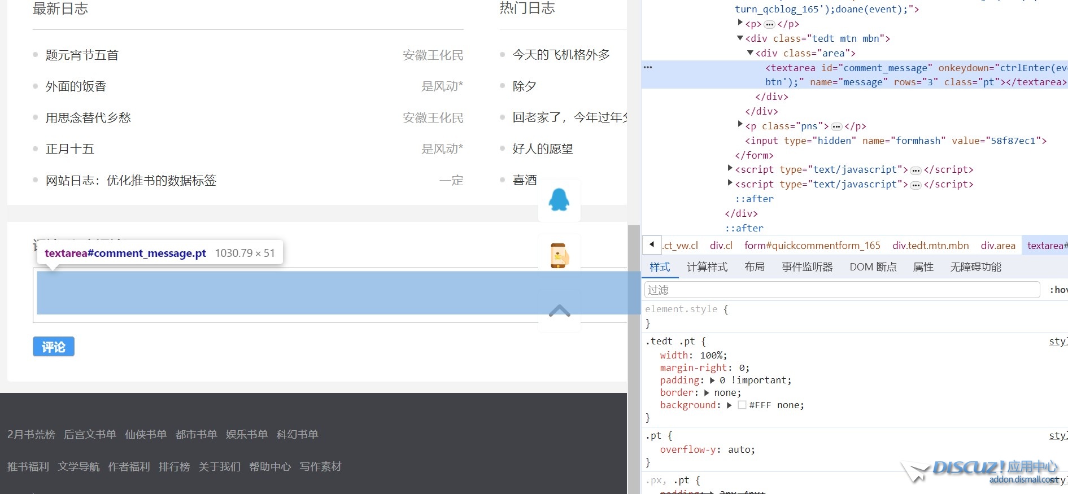Click the page vertical scrollbar thumb
The width and height of the screenshot is (1068, 494).
634,359
